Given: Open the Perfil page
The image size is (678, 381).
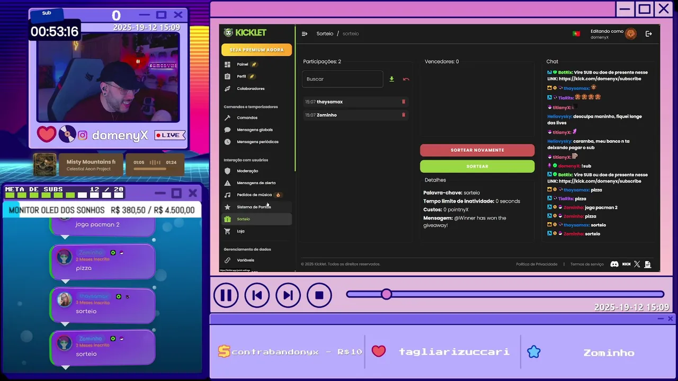Looking at the screenshot, I should click(x=256, y=77).
